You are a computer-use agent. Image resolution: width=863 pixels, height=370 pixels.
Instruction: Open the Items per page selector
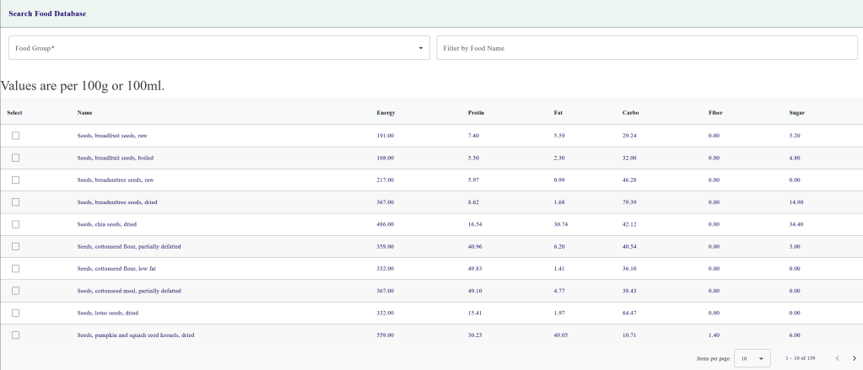tap(752, 358)
